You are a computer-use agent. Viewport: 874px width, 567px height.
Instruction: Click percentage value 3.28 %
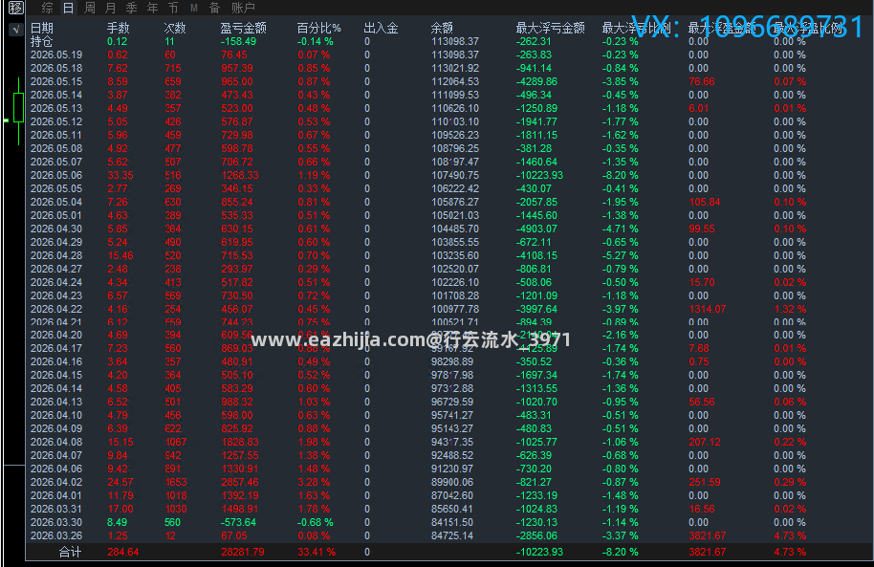(x=314, y=482)
